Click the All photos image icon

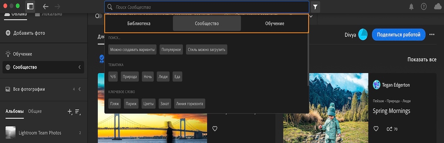(x=8, y=89)
